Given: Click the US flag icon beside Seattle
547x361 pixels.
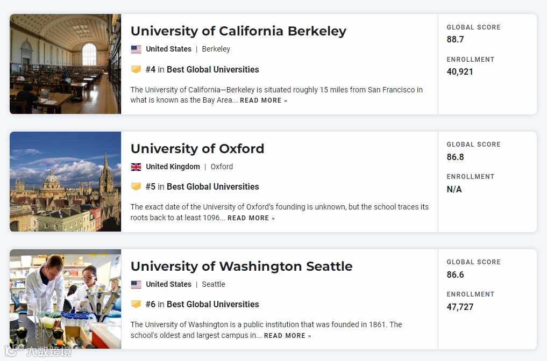Looking at the screenshot, I should coord(136,284).
